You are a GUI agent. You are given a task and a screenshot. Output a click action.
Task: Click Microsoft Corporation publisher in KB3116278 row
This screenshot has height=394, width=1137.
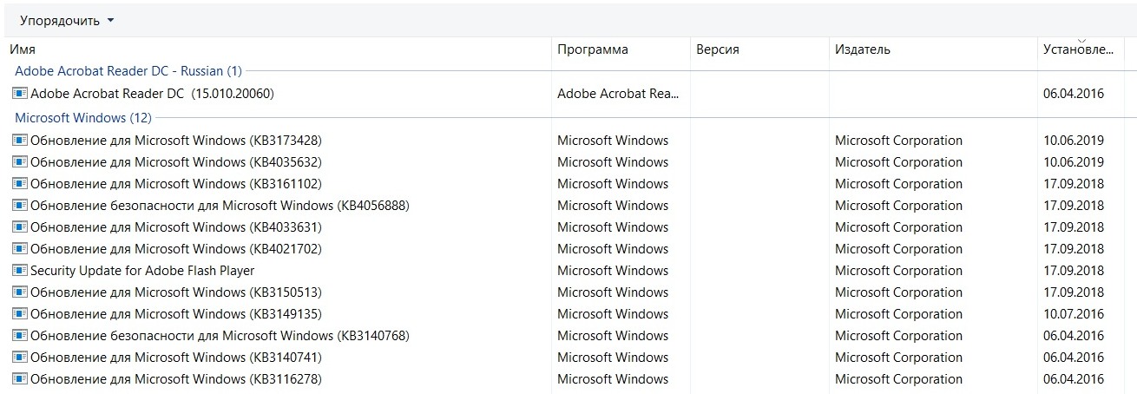point(898,378)
